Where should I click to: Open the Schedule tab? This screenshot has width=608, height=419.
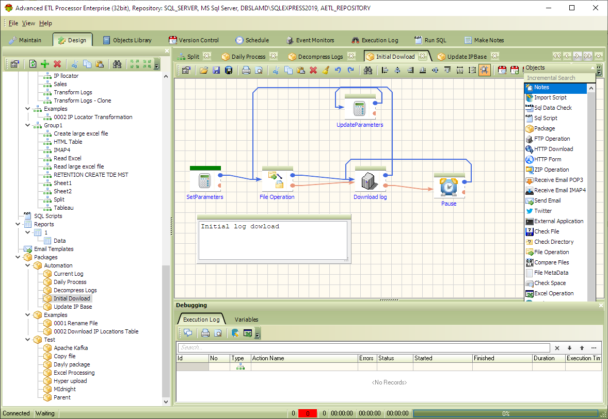click(252, 40)
